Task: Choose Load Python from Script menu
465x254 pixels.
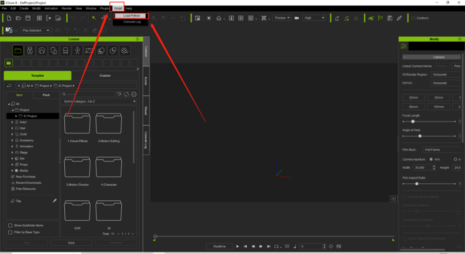Action: (x=132, y=16)
